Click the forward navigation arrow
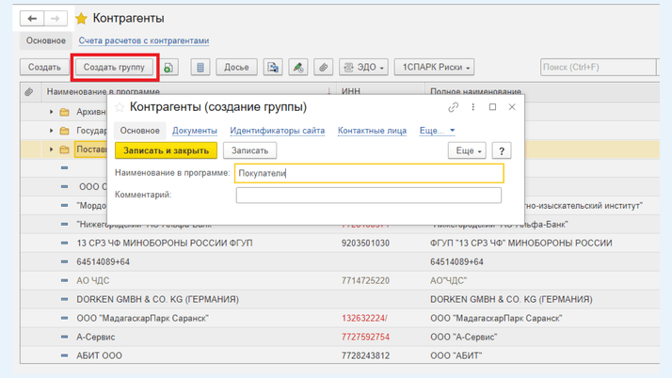 56,18
